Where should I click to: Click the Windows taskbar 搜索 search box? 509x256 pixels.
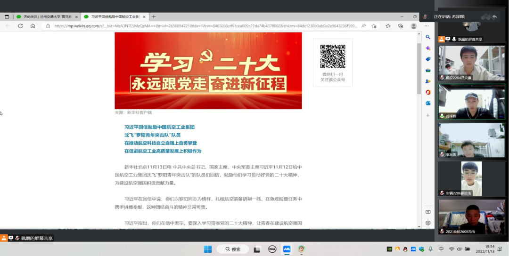click(x=233, y=249)
